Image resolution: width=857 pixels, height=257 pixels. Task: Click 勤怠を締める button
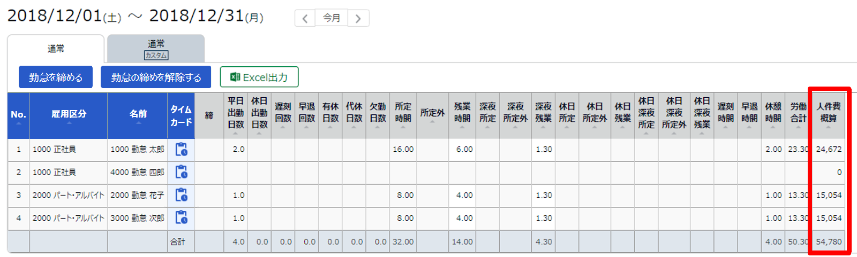[56, 77]
